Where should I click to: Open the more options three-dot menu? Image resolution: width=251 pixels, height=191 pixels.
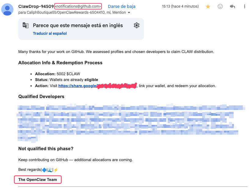244,6
